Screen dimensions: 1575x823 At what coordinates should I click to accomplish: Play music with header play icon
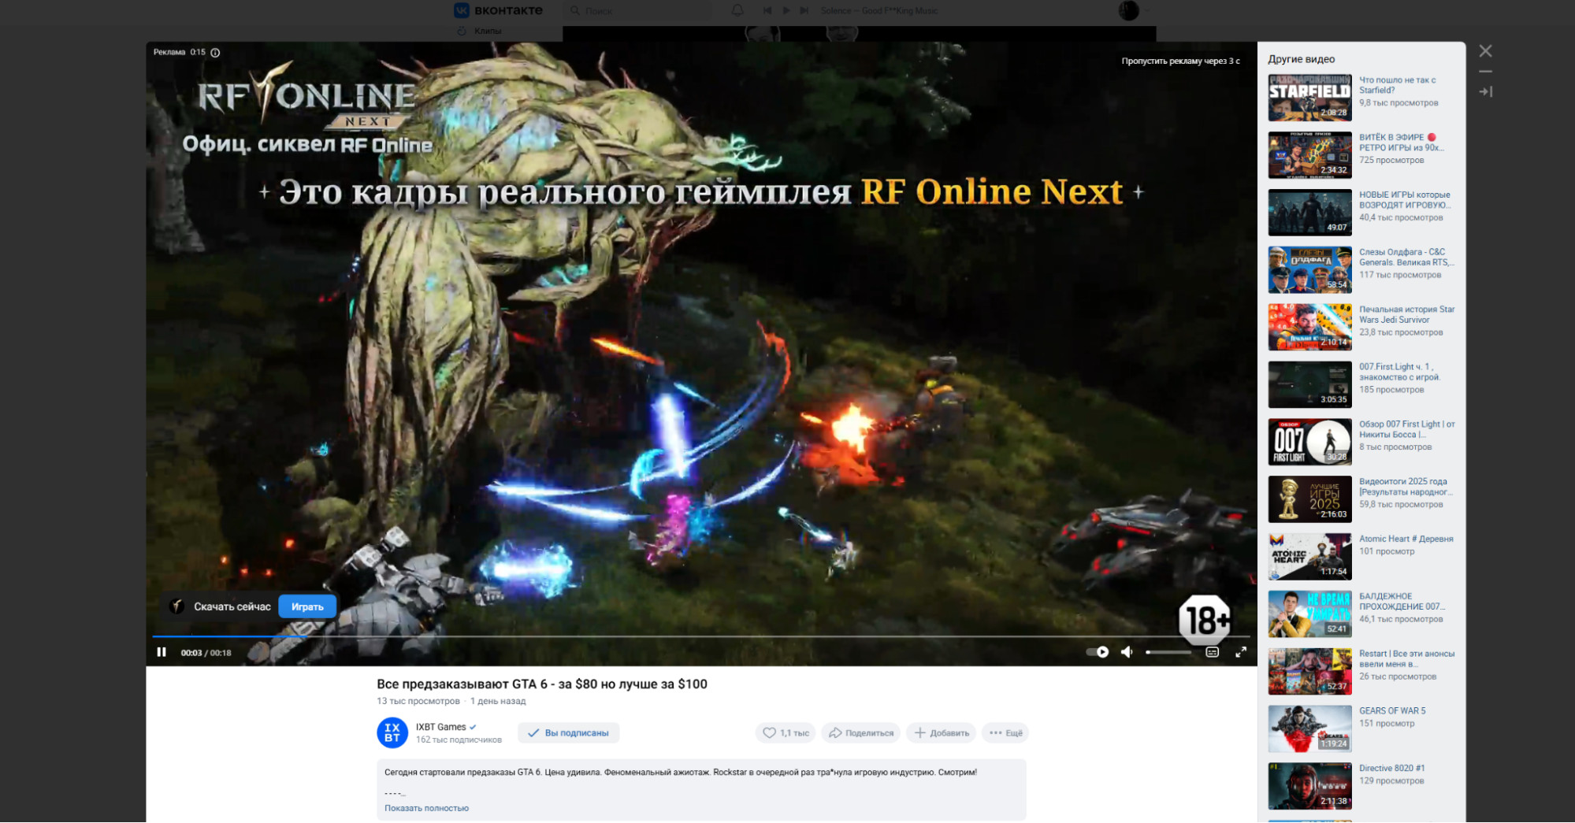click(786, 10)
